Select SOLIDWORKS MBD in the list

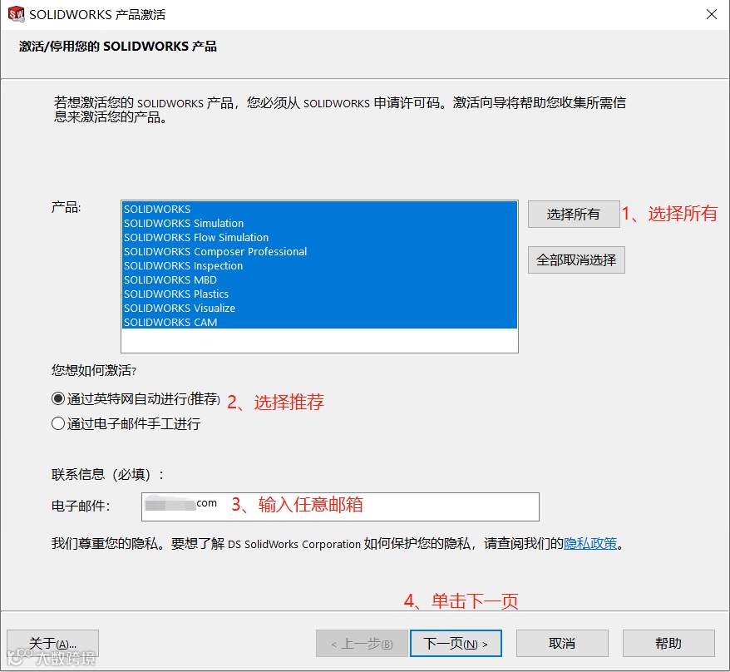tap(319, 280)
